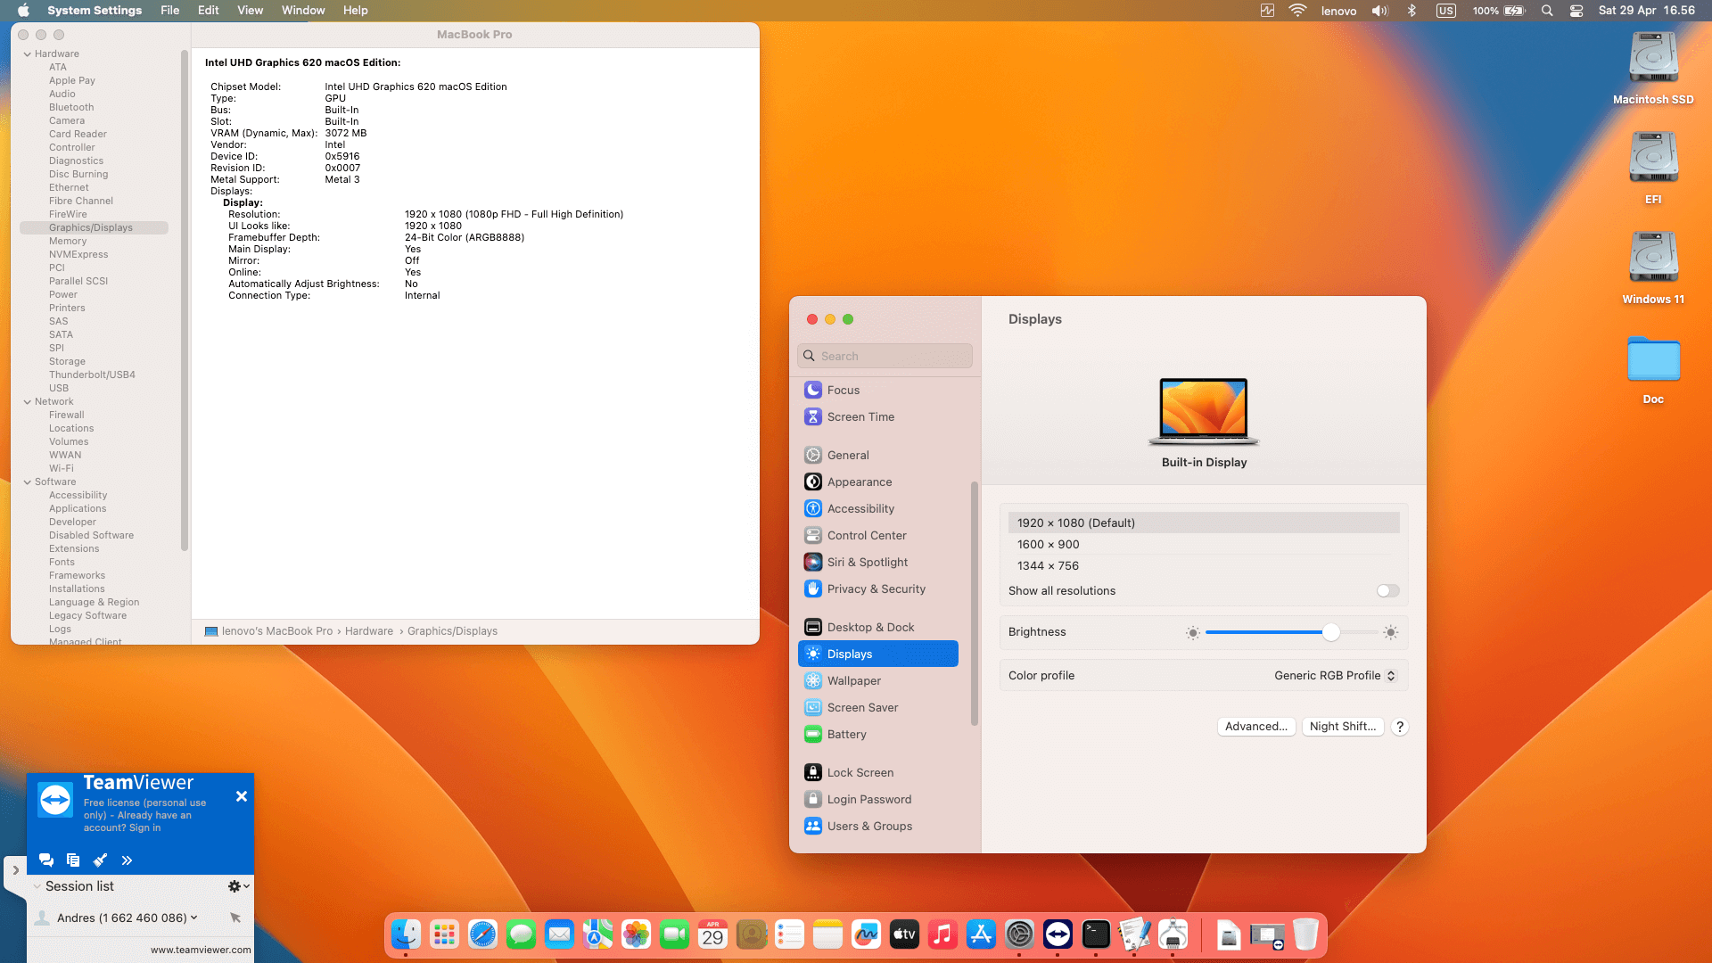Select Bluetooth in System Information sidebar
Screen dimensions: 1712x963
(71, 107)
